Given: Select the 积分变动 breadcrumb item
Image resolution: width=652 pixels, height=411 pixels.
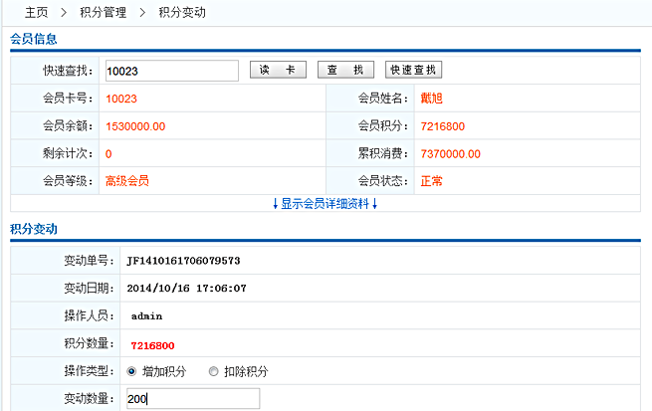Looking at the screenshot, I should [x=182, y=13].
